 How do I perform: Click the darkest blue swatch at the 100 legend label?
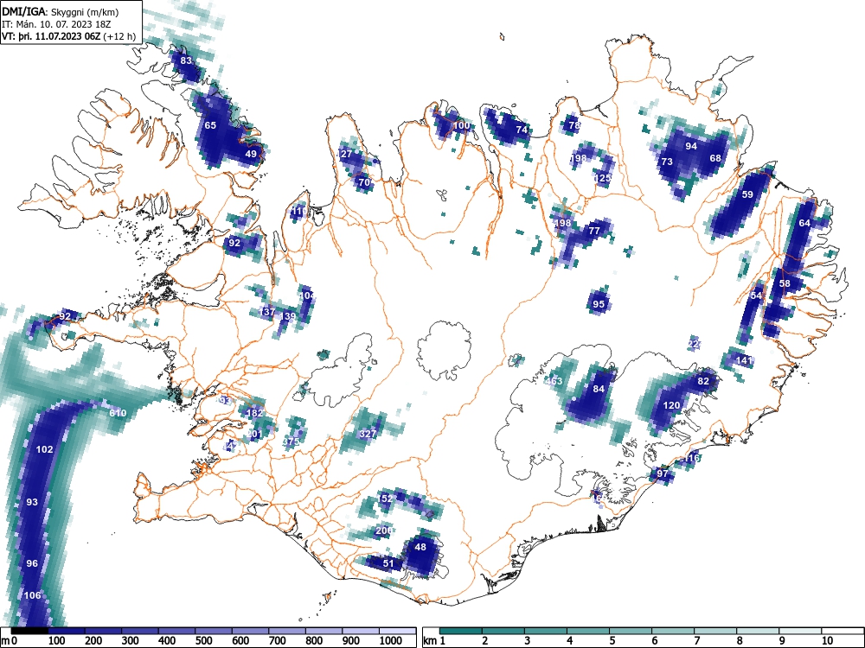(x=67, y=630)
